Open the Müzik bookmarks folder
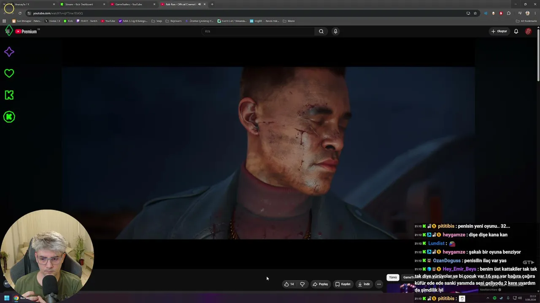The height and width of the screenshot is (303, 540). [289, 21]
